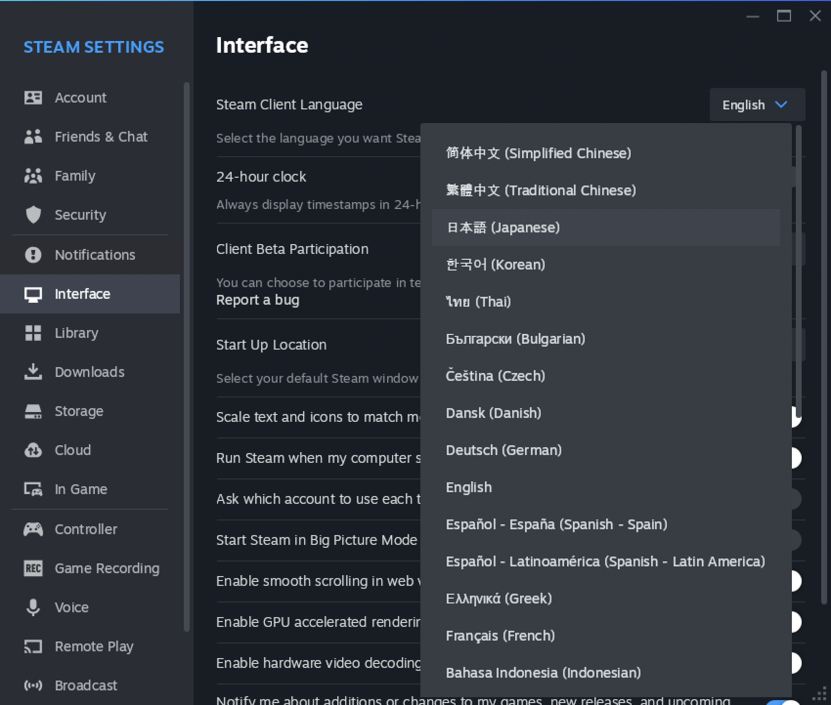This screenshot has width=831, height=705.
Task: Toggle Enable hardware video decoding switch
Action: [x=796, y=663]
